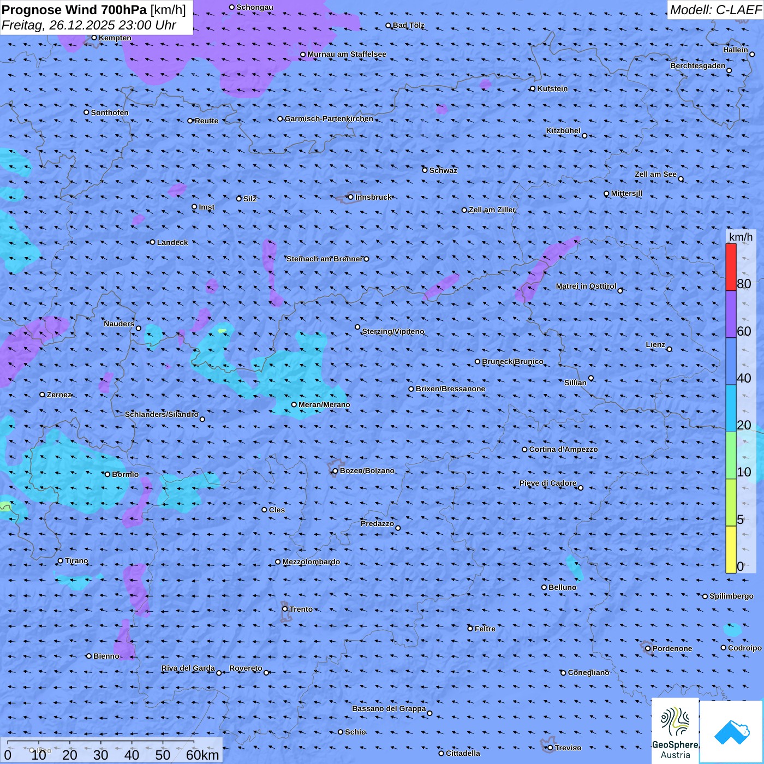Click the purple 60-80 km/h legend color
The width and height of the screenshot is (764, 764).
pos(731,314)
